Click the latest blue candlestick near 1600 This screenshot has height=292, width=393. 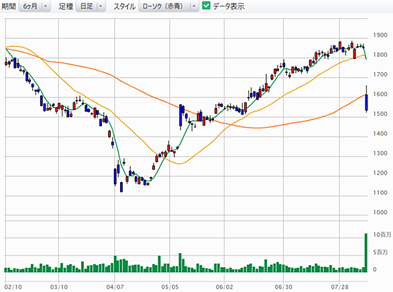[366, 102]
